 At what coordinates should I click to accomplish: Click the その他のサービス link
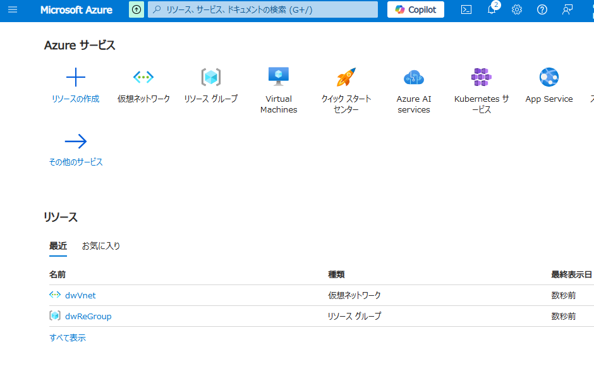tap(76, 162)
